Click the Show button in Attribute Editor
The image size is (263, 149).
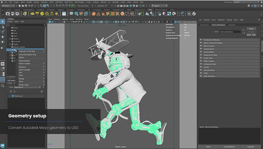point(249,35)
